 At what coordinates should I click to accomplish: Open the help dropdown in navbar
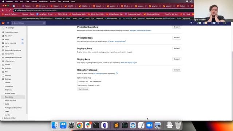219,23
